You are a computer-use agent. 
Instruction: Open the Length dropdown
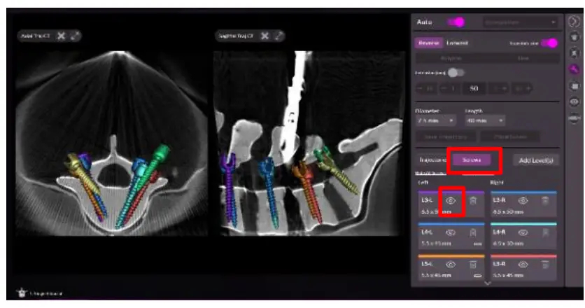click(x=485, y=120)
